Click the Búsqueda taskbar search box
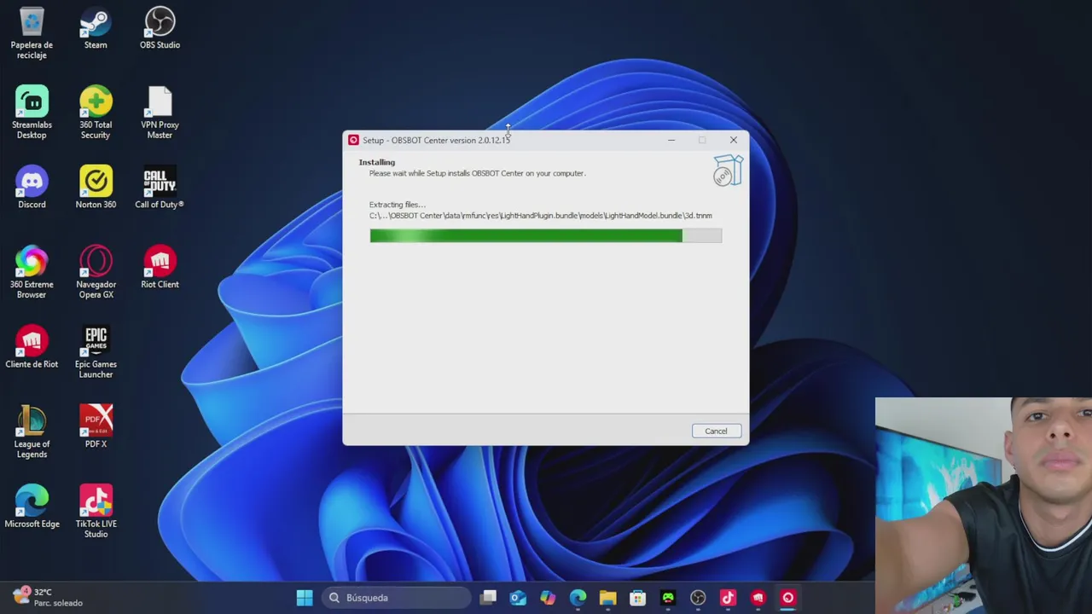1092x614 pixels. click(x=398, y=598)
